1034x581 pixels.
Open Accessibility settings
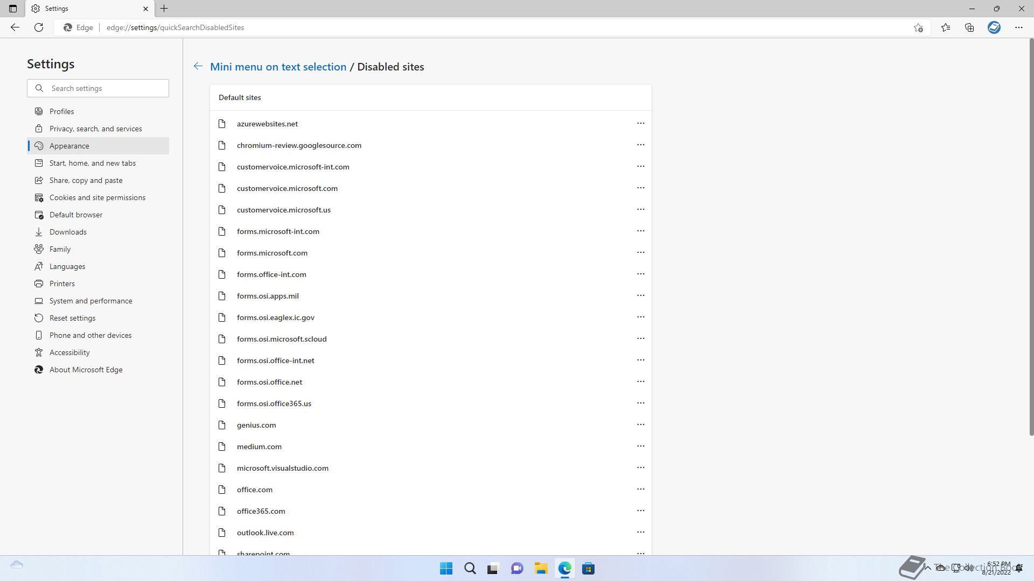tap(98, 352)
